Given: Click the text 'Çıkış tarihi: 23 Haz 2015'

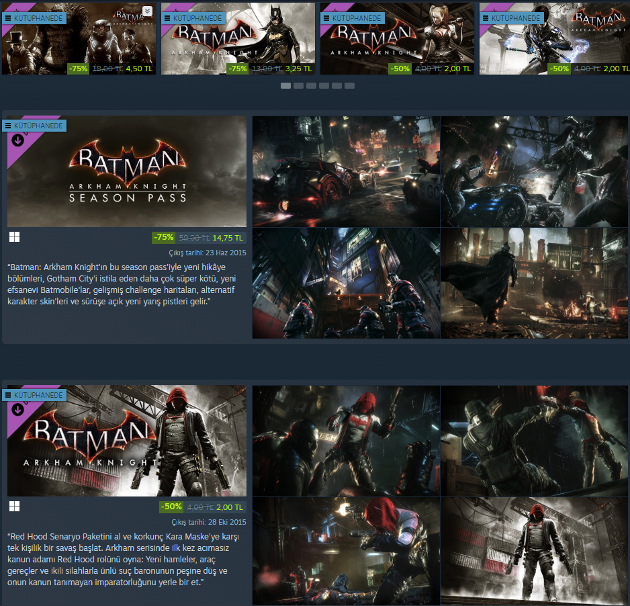Looking at the screenshot, I should tap(208, 253).
